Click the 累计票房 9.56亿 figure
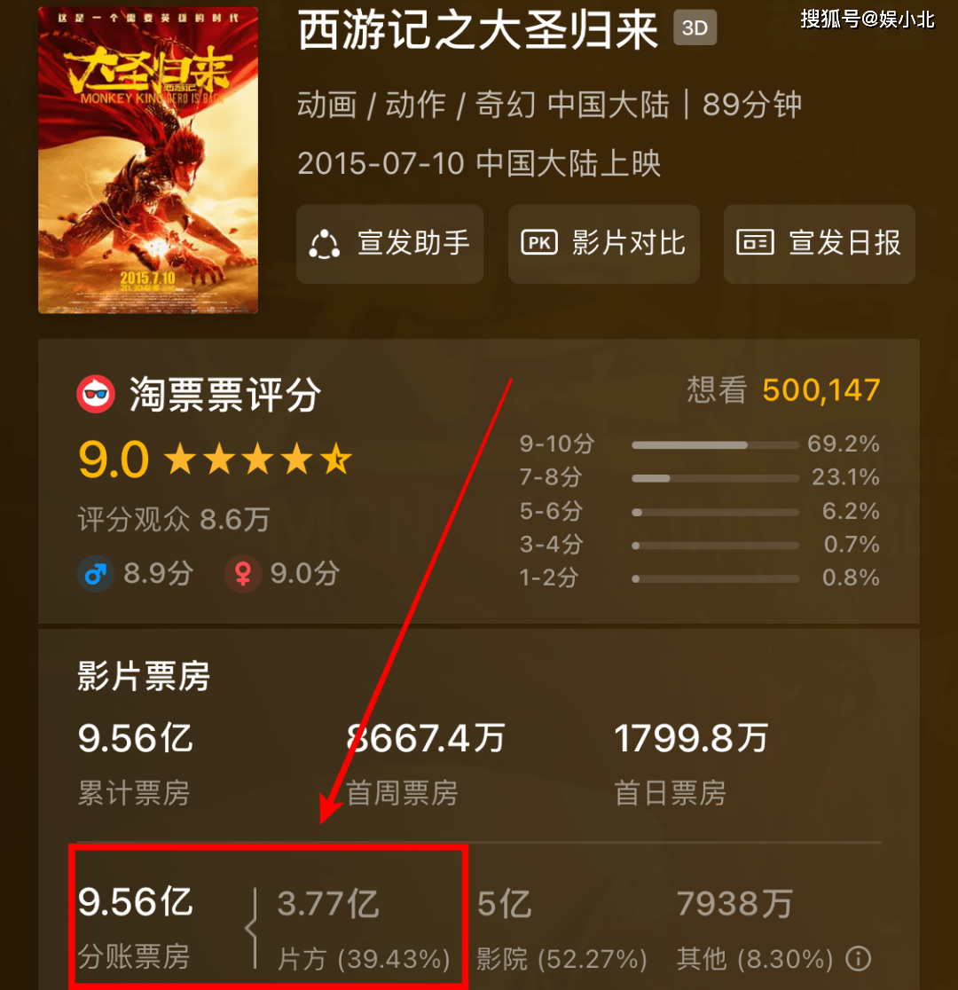 [x=135, y=738]
